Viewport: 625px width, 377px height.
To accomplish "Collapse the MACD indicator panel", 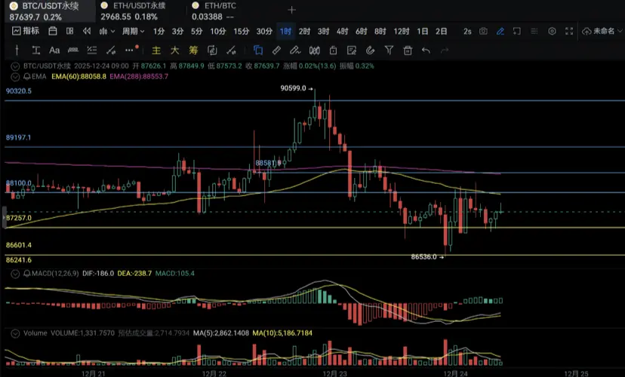I will coord(15,274).
